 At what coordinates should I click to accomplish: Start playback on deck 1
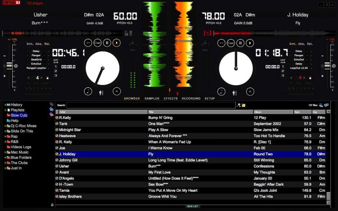point(117,43)
